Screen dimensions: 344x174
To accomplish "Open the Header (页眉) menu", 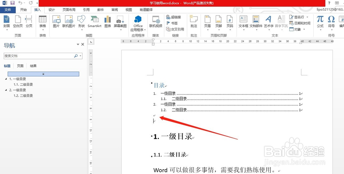I will (207, 22).
